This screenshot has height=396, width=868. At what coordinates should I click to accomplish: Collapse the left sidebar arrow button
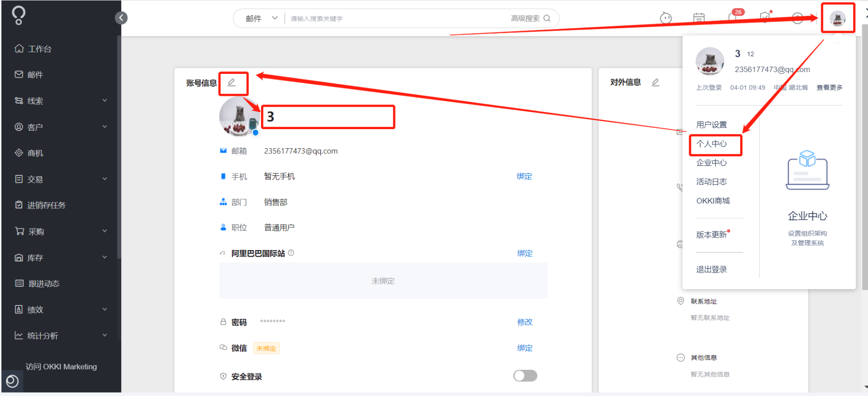[121, 18]
